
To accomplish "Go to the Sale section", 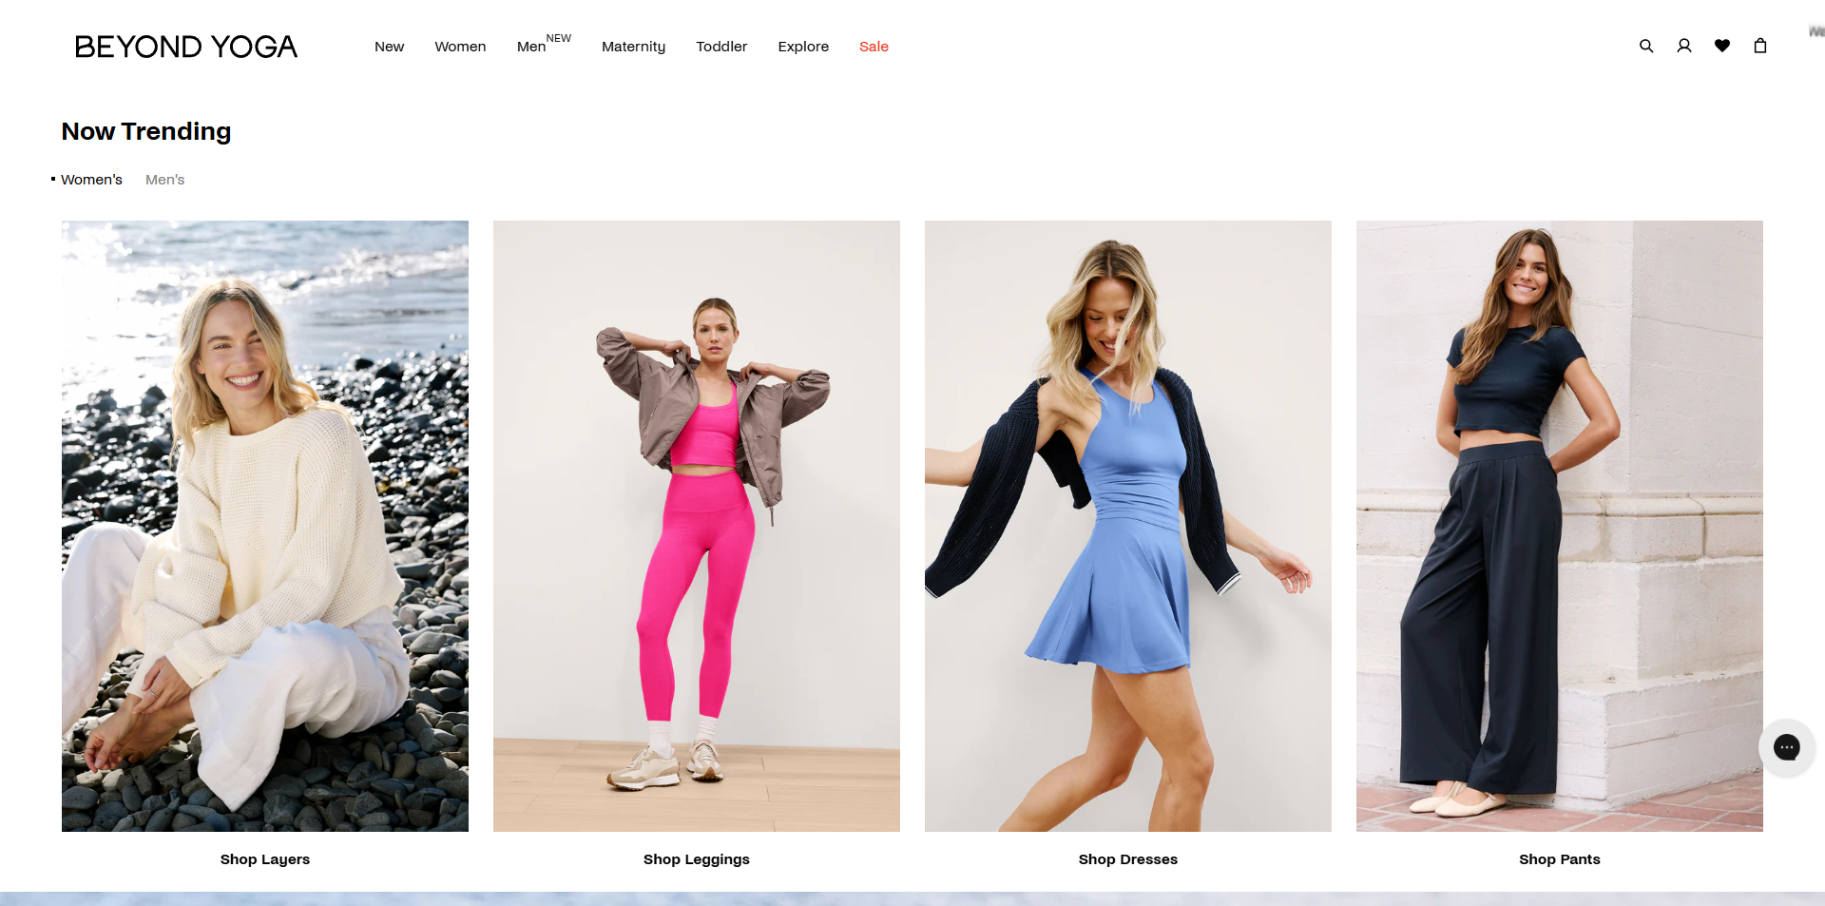I will click(874, 47).
